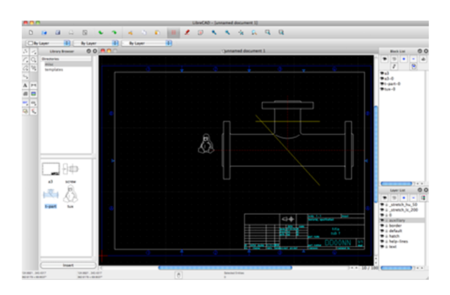
Task: Toggle visibility of the auxiliary layer
Action: [x=382, y=220]
